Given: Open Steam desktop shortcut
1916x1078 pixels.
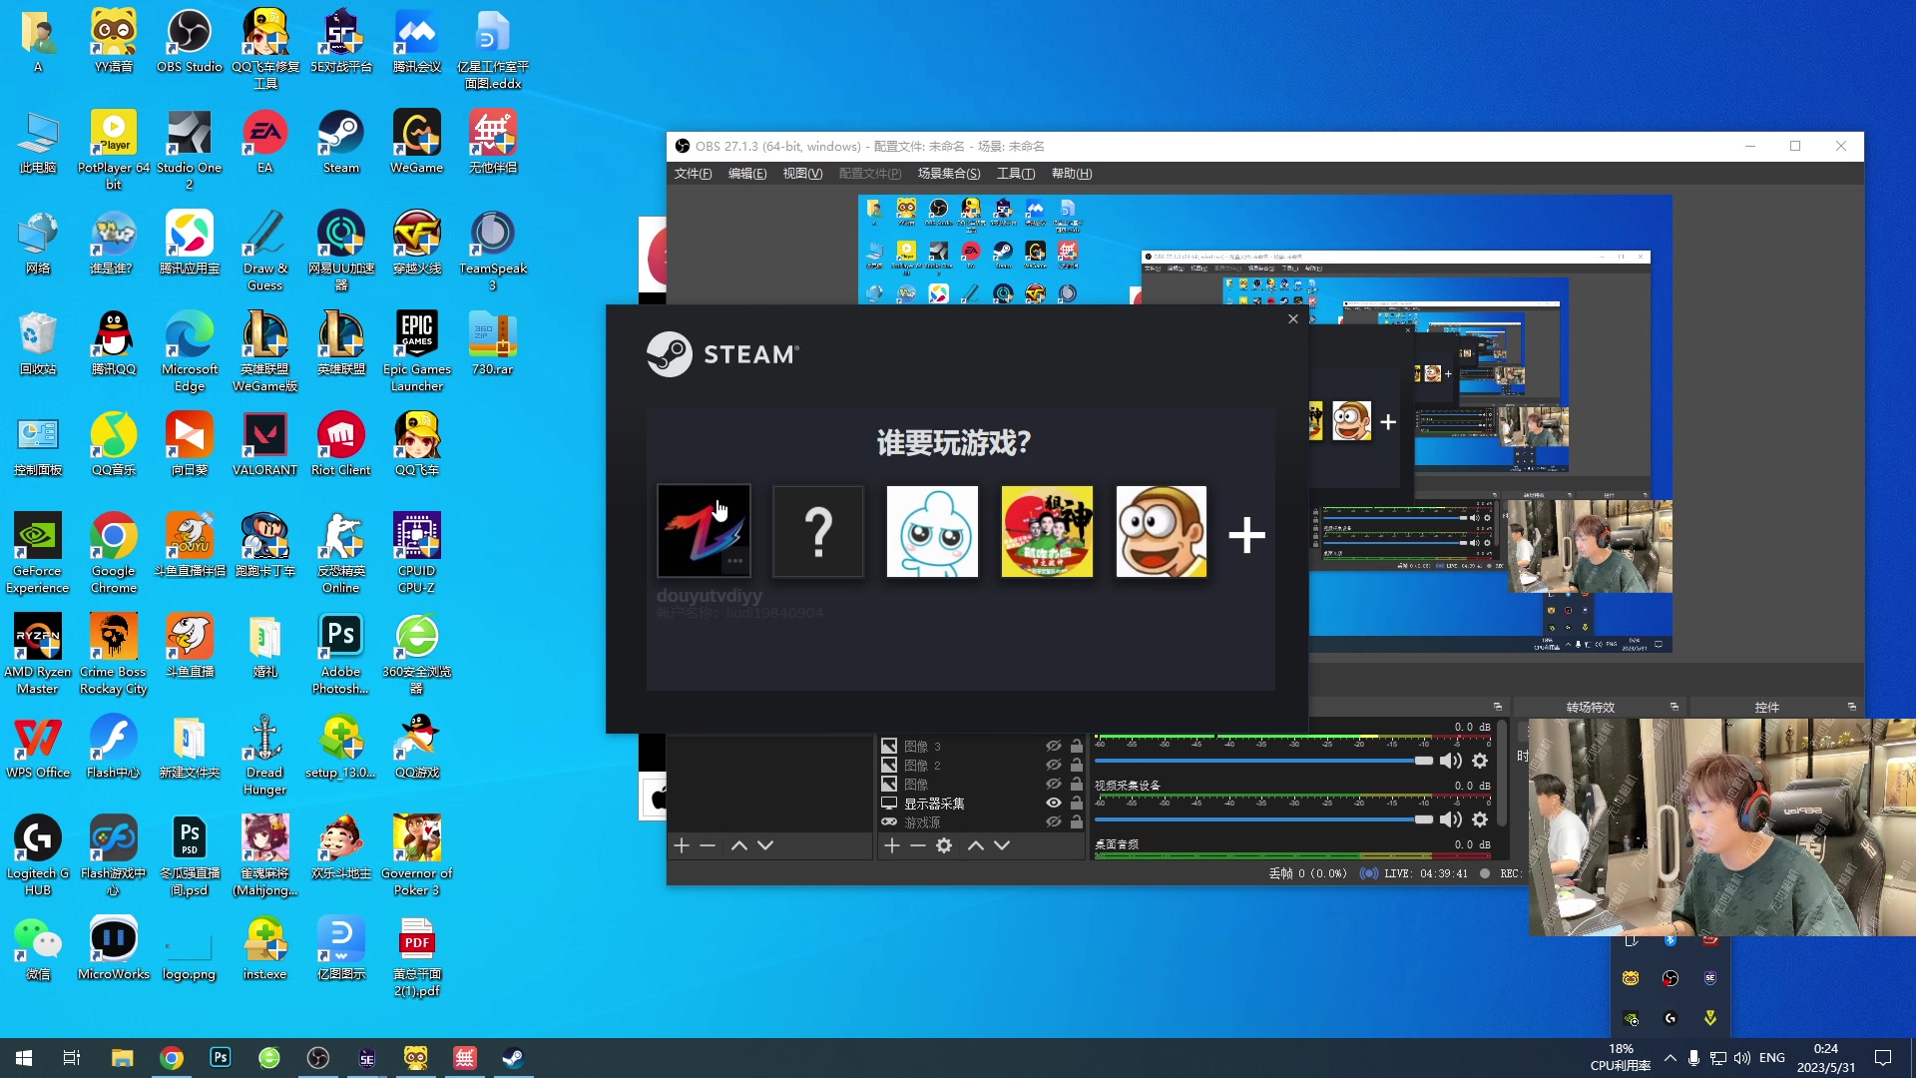Looking at the screenshot, I should coord(341,142).
